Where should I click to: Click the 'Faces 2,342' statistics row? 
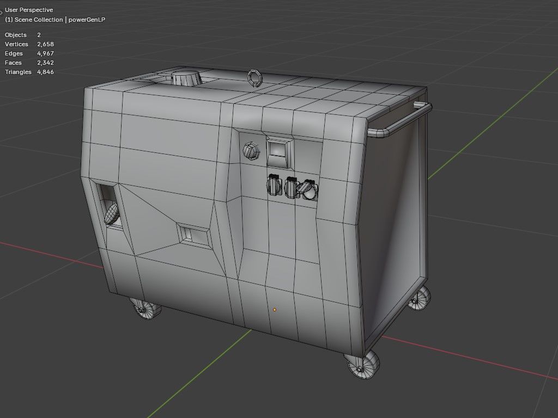[x=29, y=63]
